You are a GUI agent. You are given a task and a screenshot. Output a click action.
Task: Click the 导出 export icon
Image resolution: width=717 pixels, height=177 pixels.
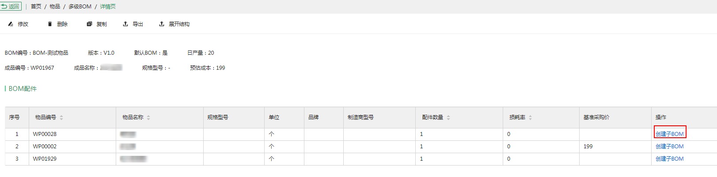(x=125, y=24)
